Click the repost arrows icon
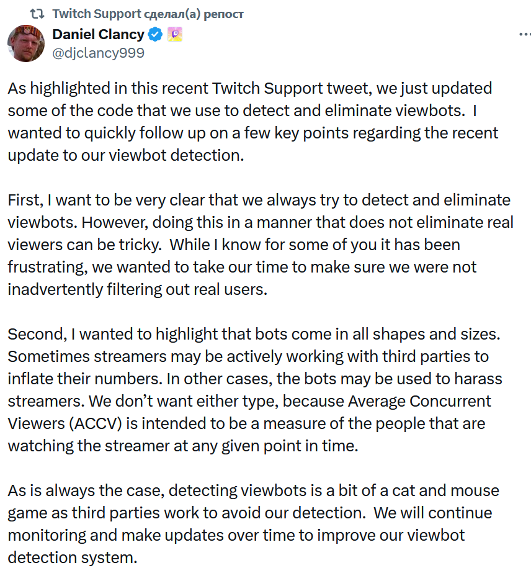The image size is (531, 573). point(38,13)
